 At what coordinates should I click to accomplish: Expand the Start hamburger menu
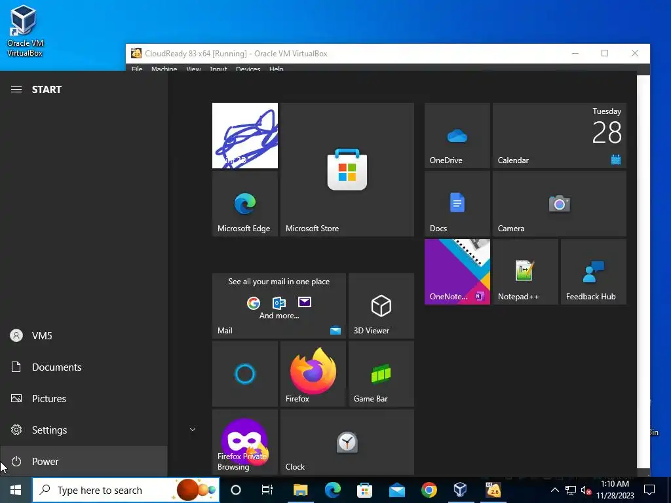click(x=16, y=89)
